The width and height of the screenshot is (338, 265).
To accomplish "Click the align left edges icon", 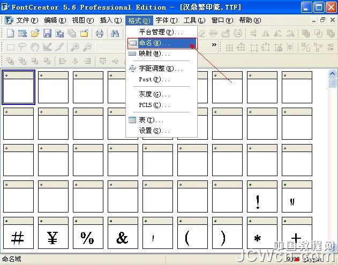I will 63,61.
